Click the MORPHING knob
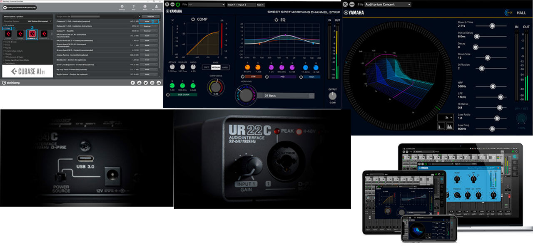Screen dimensions: 533x252 [246, 95]
